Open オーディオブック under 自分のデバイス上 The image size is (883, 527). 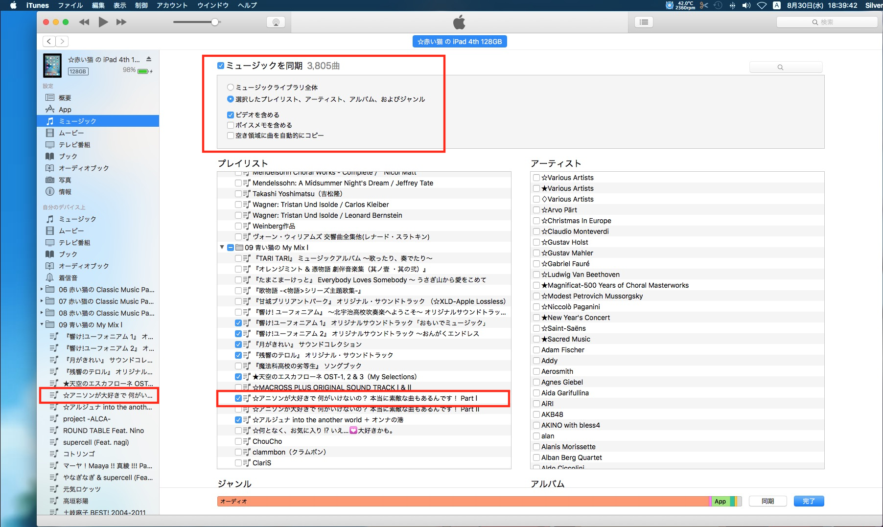pos(84,266)
